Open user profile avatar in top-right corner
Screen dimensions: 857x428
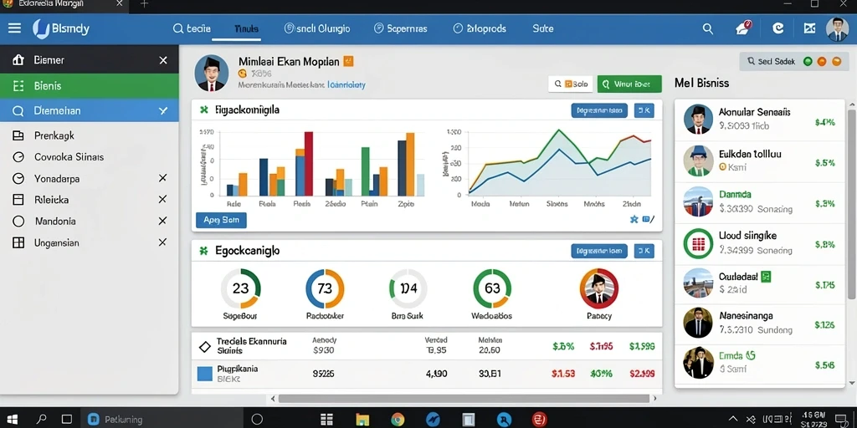click(x=837, y=29)
